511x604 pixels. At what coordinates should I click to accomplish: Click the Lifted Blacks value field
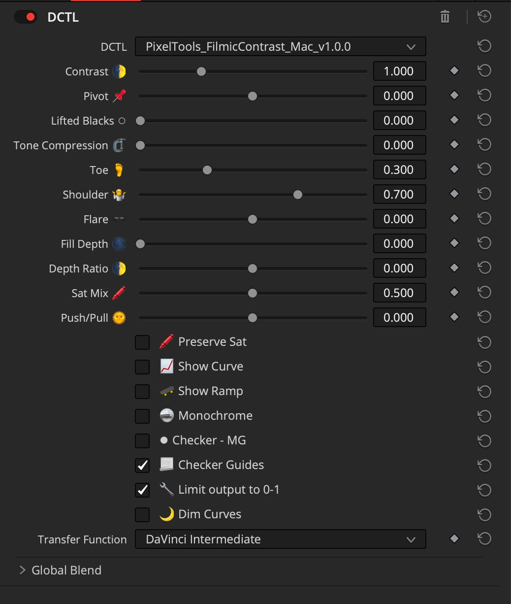(x=399, y=121)
